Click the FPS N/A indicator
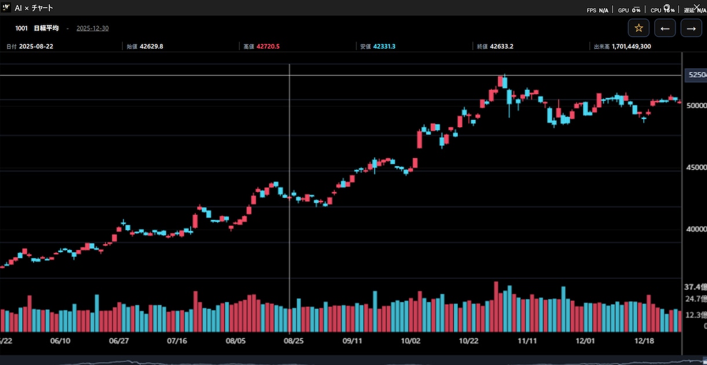 pos(597,10)
